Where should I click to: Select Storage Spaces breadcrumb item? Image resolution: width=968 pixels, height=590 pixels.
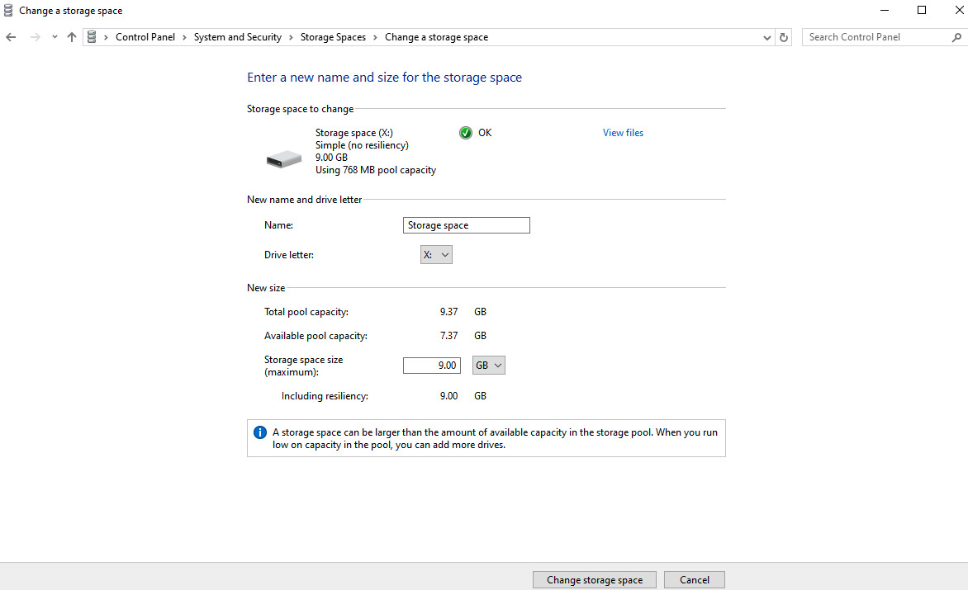click(x=333, y=37)
